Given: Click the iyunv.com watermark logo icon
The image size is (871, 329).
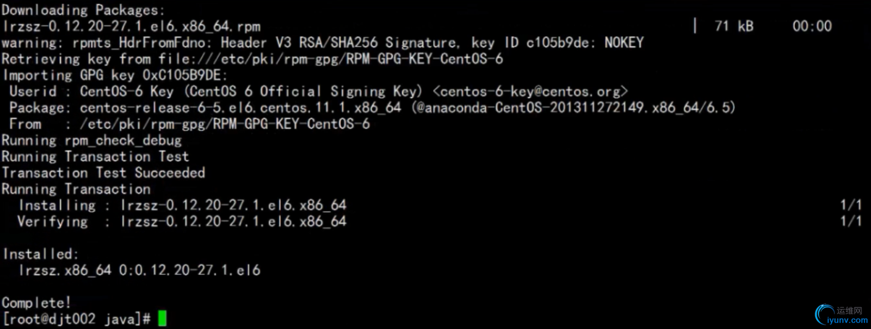Looking at the screenshot, I should [x=825, y=314].
